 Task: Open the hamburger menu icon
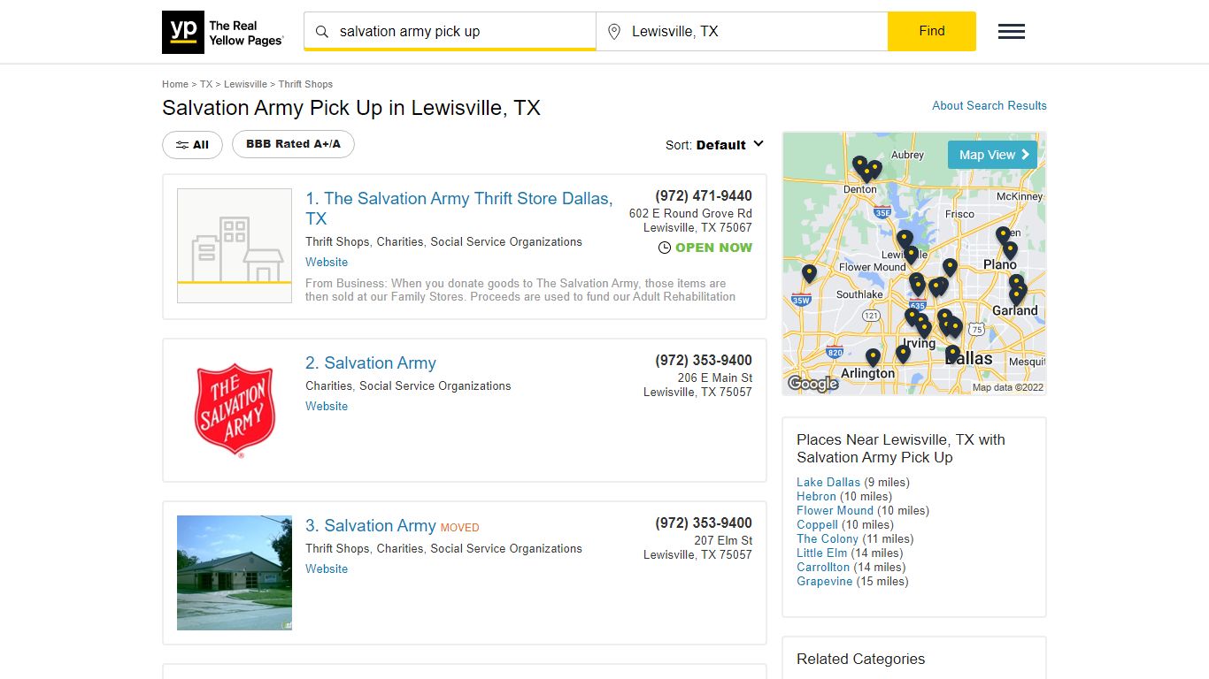tap(1012, 32)
